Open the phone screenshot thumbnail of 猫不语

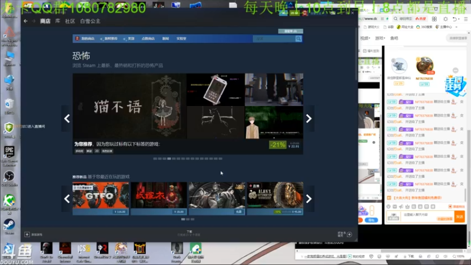pyautogui.click(x=215, y=90)
